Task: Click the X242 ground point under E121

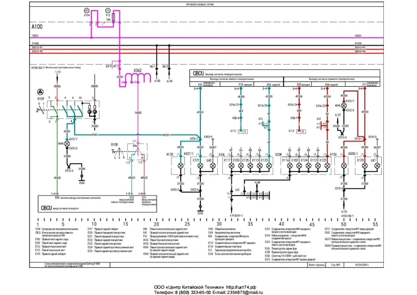Action: tap(200, 213)
